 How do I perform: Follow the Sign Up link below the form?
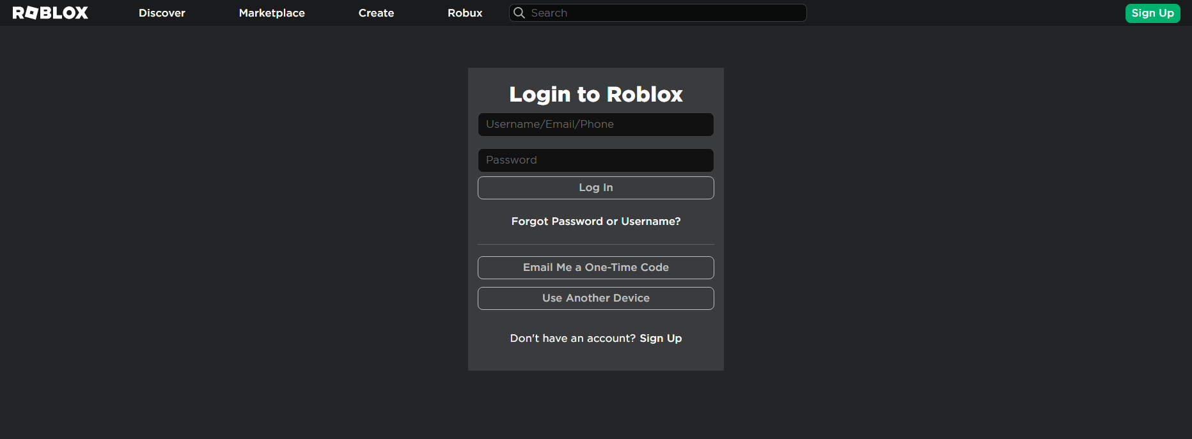(x=661, y=338)
